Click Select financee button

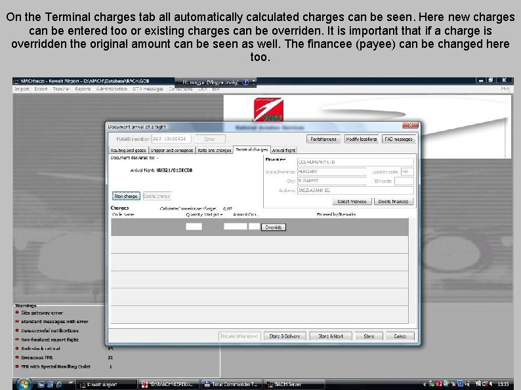(x=352, y=201)
